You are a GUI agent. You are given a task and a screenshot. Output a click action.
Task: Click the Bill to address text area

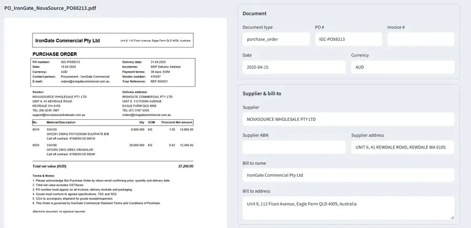(x=349, y=208)
